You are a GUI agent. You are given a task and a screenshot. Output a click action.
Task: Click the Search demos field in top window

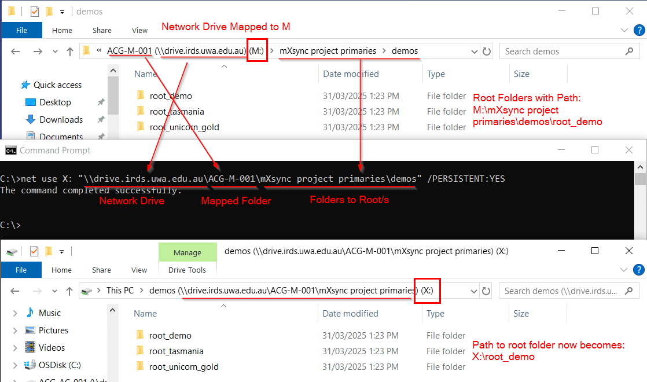561,52
